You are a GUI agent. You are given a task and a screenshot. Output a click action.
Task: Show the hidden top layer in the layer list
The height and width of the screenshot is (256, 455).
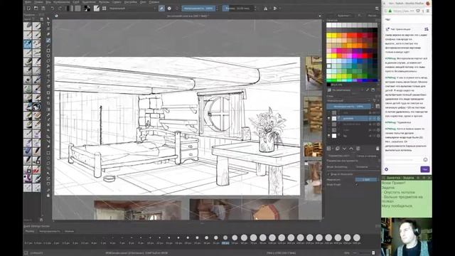(328, 112)
